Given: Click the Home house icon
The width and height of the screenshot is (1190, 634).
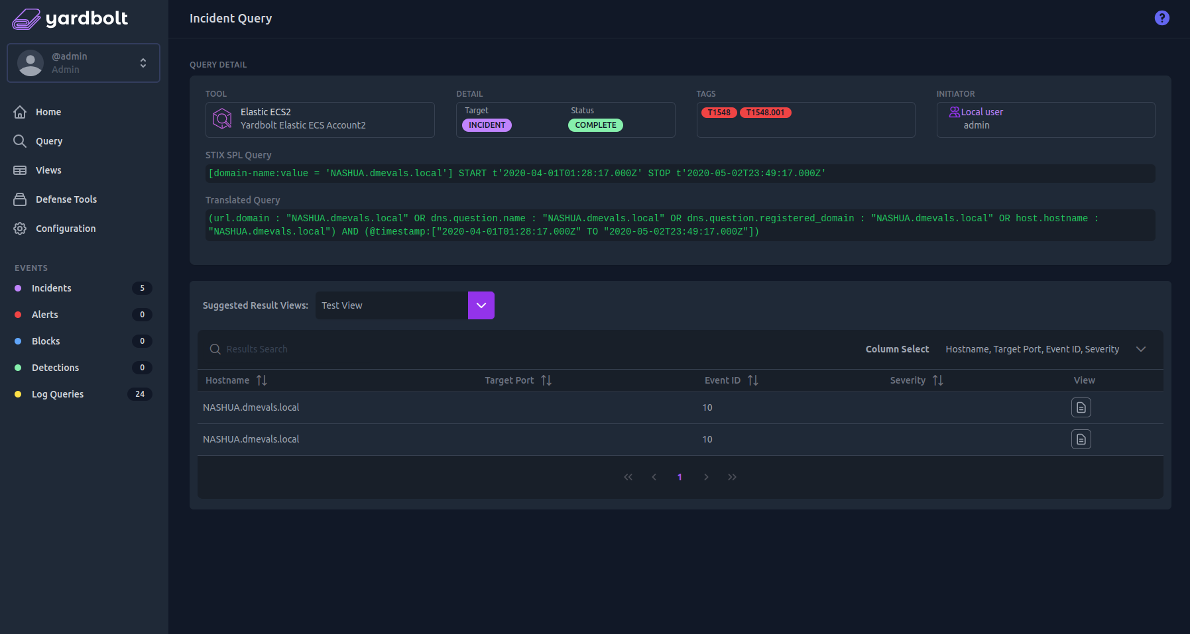Looking at the screenshot, I should (x=20, y=112).
